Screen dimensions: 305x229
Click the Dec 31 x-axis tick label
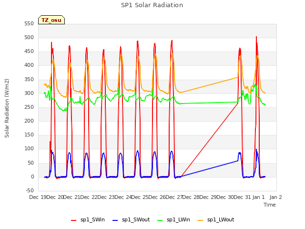point(242,197)
